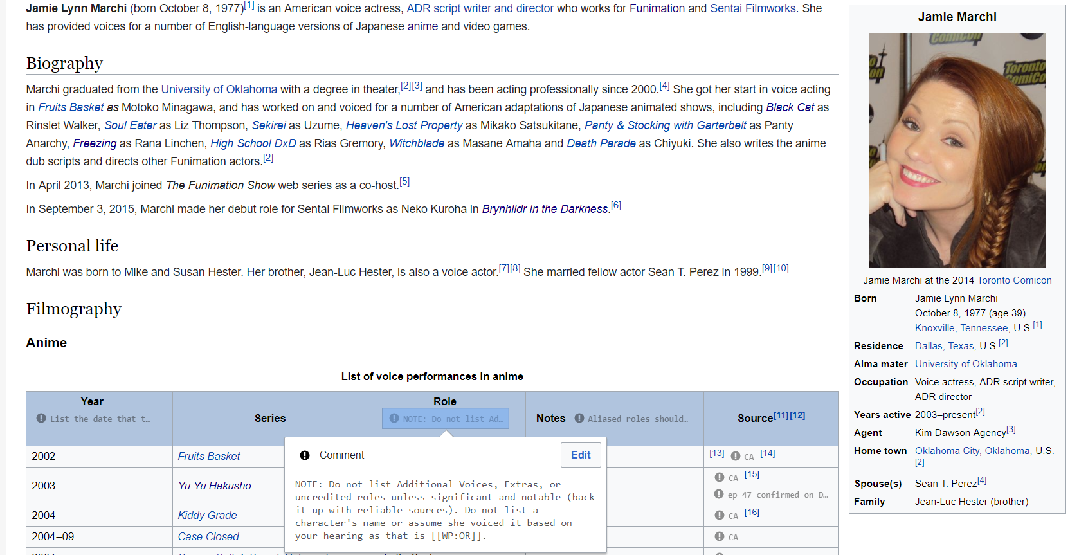
Task: Open the Death Parade link
Action: (601, 143)
